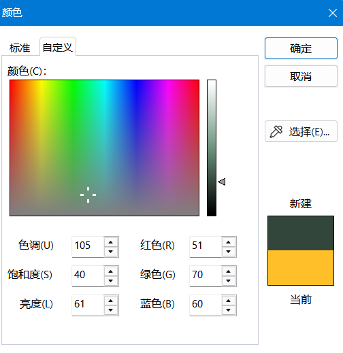This screenshot has width=343, height=353.
Task: Click the dark green 新建 color swatch
Action: pos(301,233)
